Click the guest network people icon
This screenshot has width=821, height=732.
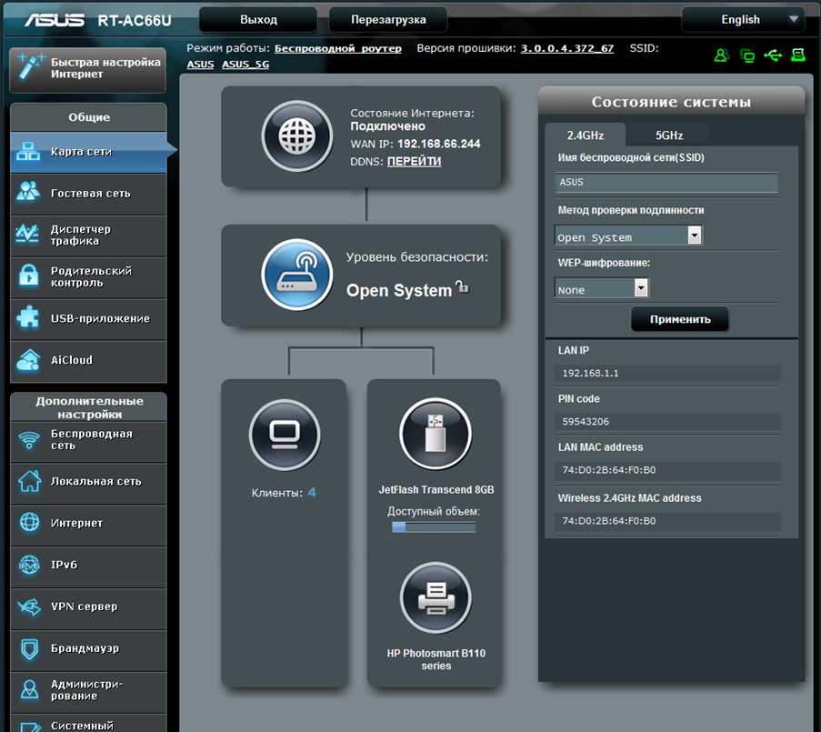click(28, 191)
